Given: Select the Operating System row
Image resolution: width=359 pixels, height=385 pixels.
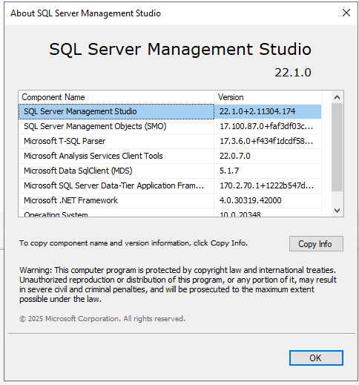Looking at the screenshot, I should (170, 213).
